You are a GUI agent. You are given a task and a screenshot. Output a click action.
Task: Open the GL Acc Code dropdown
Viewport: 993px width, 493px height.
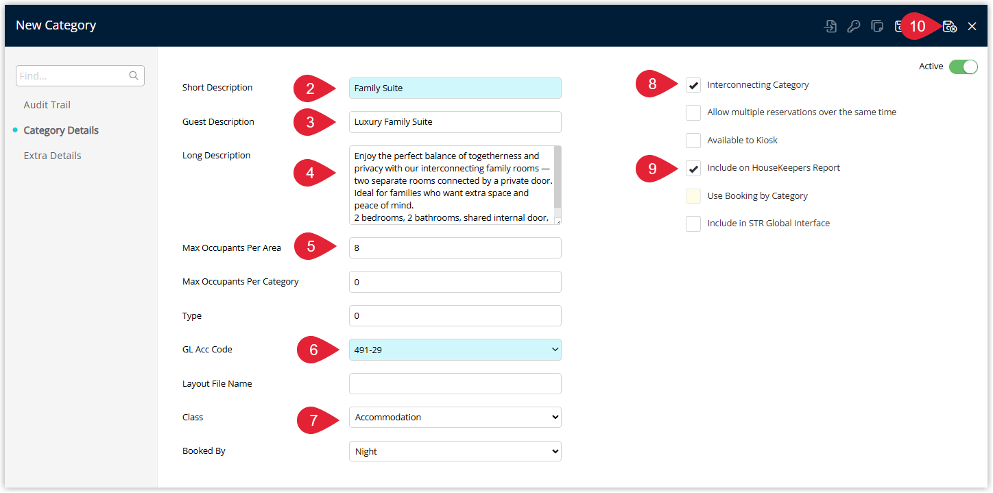tap(455, 350)
